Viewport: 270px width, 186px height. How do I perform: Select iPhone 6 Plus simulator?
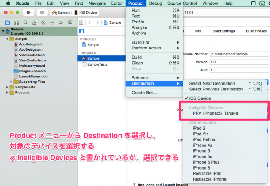(x=225, y=162)
